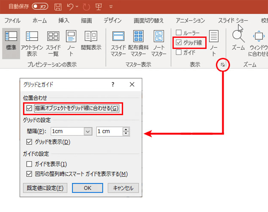Open 配布資料マスター view

[138, 44]
